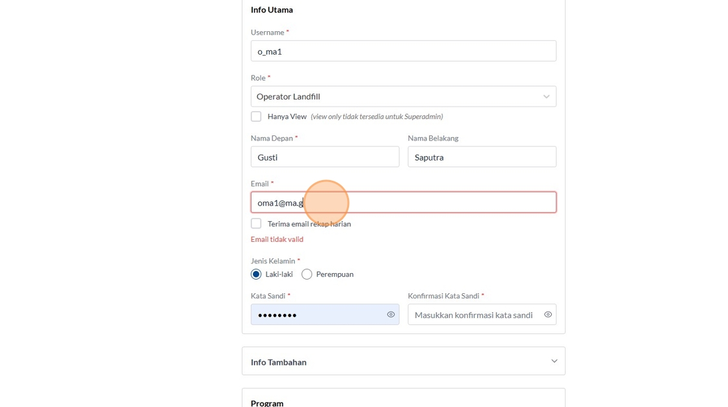The image size is (728, 407).
Task: Reveal Konfirmasi Kata Sandi password
Action: point(548,315)
